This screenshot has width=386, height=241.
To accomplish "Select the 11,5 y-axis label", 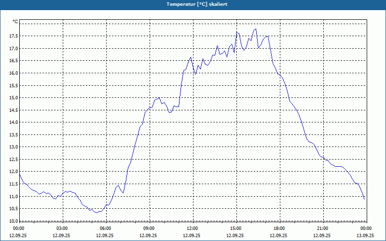I will [x=14, y=184].
